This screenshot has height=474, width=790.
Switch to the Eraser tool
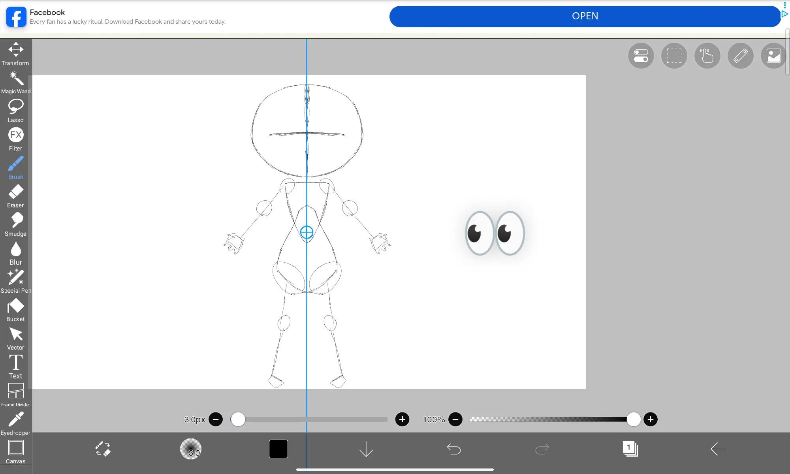tap(16, 196)
